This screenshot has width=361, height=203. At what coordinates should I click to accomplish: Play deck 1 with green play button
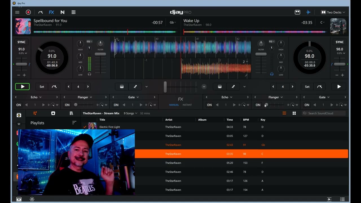(x=22, y=87)
